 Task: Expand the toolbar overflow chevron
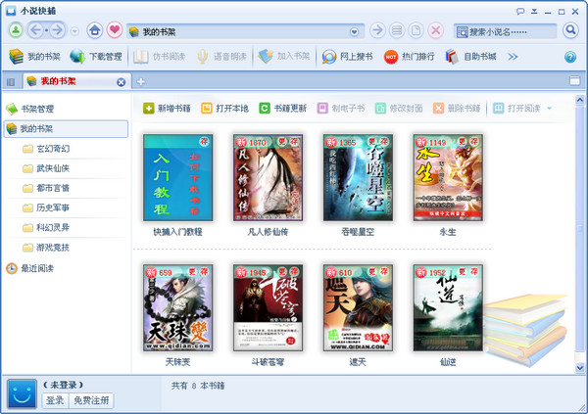tap(512, 57)
